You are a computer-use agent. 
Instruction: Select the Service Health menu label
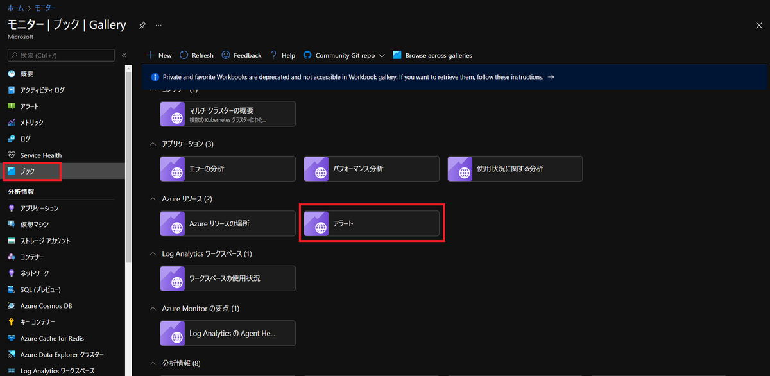pyautogui.click(x=41, y=155)
